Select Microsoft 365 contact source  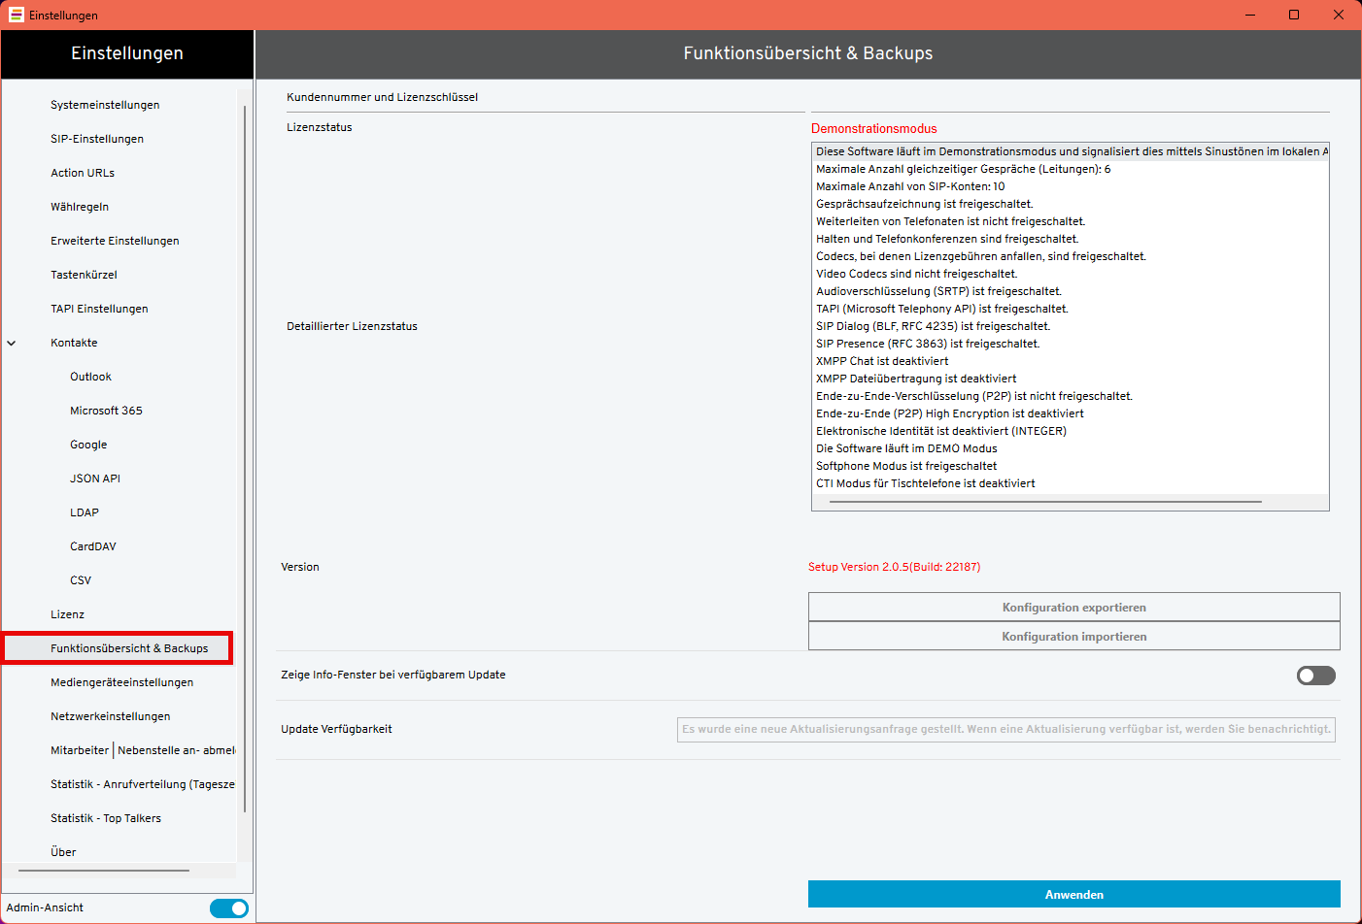106,411
